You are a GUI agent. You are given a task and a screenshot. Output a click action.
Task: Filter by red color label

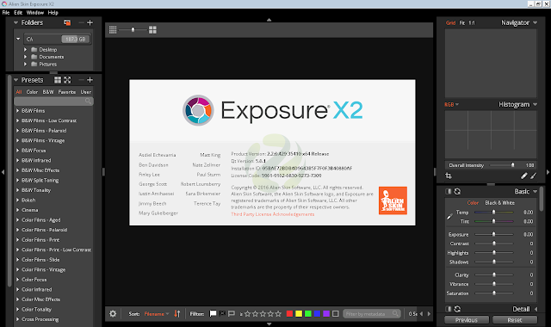click(289, 313)
